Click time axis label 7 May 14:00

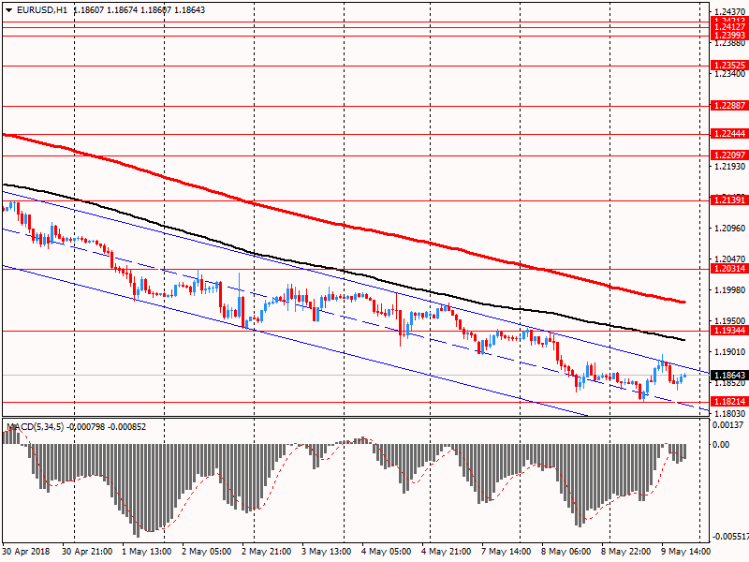pos(507,552)
